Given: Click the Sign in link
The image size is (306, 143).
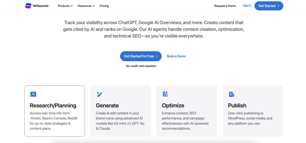Looking at the screenshot, I should 247,6.
